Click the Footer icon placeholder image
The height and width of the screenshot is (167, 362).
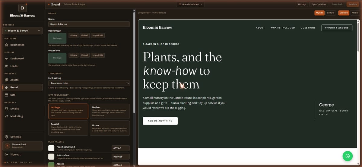coord(57,58)
